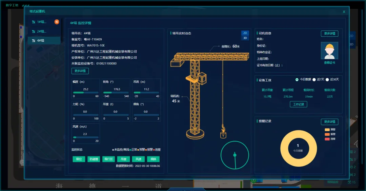Click the crane hook with load
The width and height of the screenshot is (366, 191).
223,132
